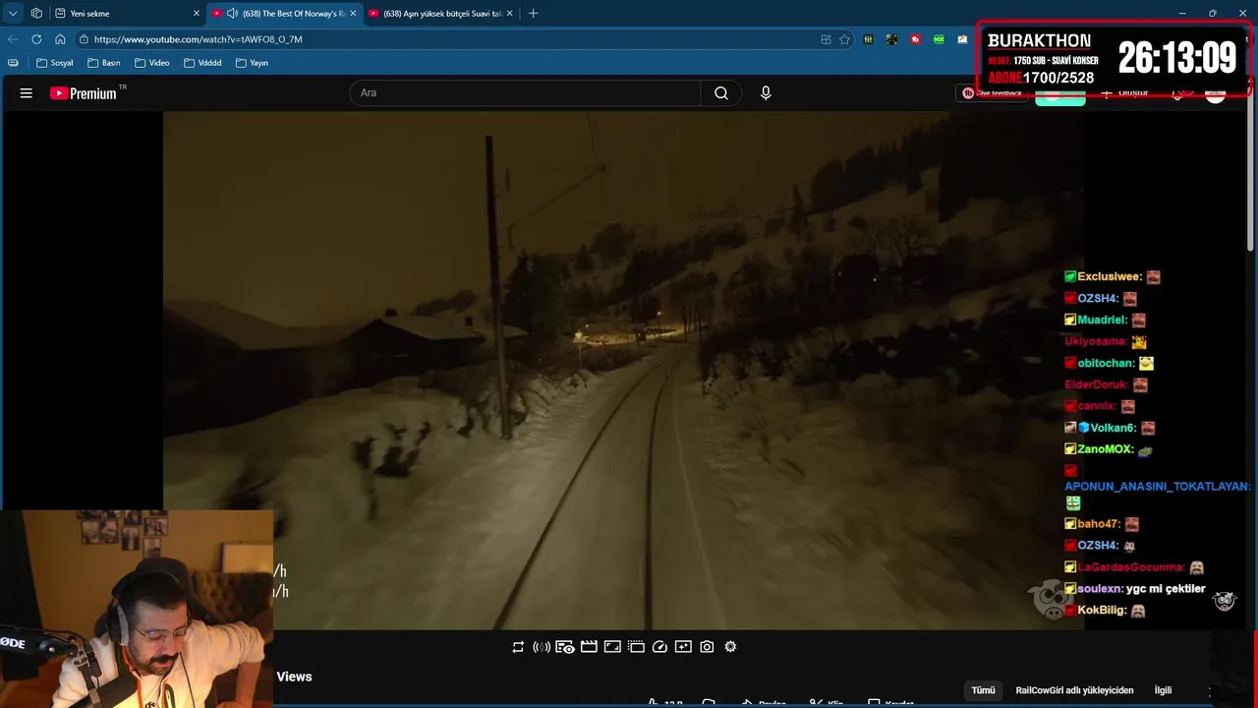Image resolution: width=1258 pixels, height=708 pixels.
Task: Open the Basın bookmarks folder
Action: pyautogui.click(x=104, y=63)
